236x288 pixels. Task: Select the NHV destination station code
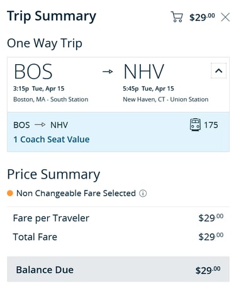(144, 72)
